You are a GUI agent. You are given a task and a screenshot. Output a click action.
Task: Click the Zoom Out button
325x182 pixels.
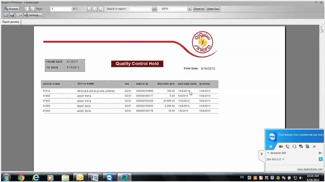[213, 9]
